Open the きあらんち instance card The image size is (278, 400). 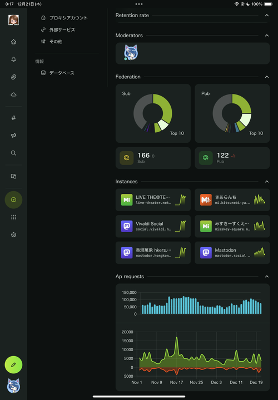pos(232,200)
